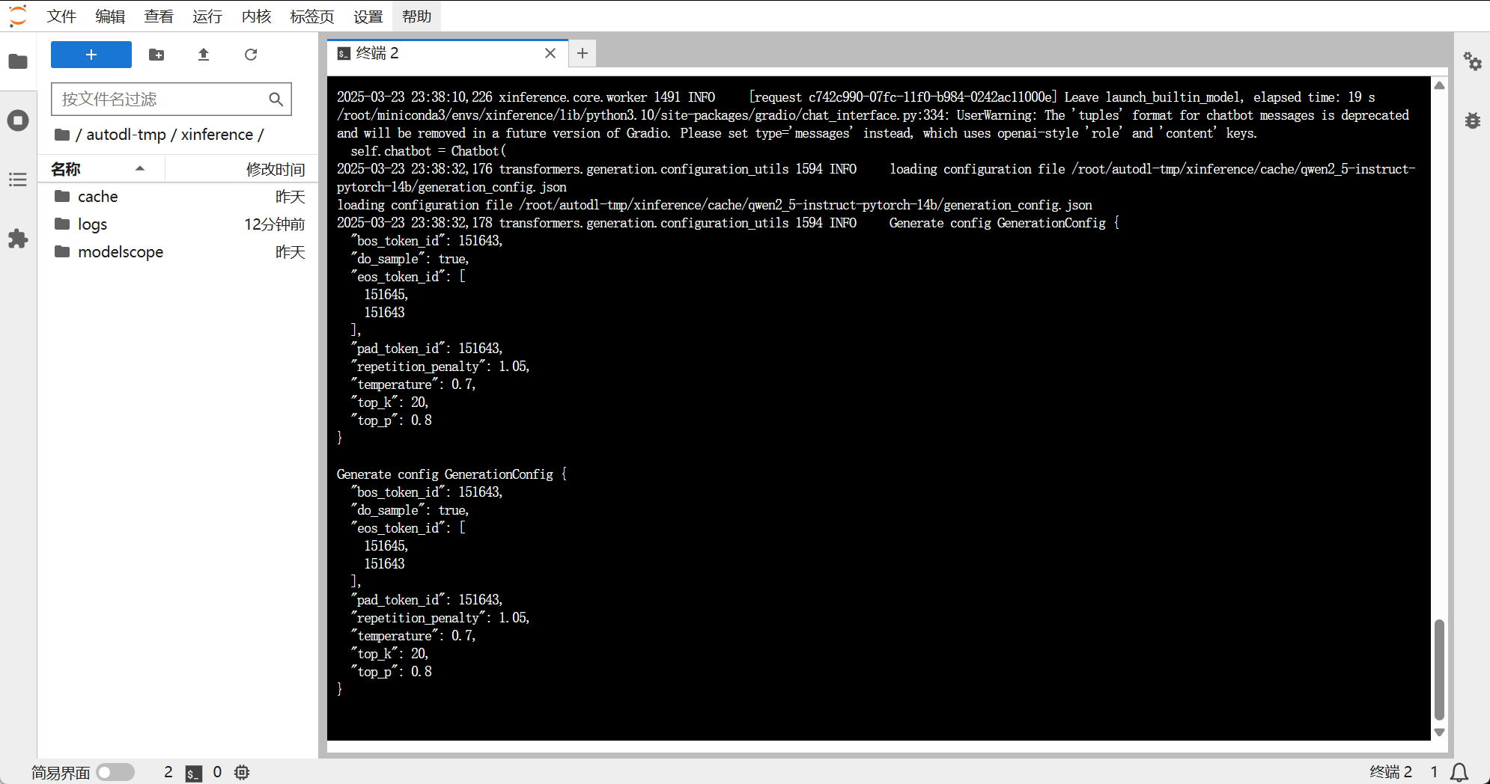Image resolution: width=1490 pixels, height=784 pixels.
Task: Select the 终端 2 tab
Action: coord(448,53)
